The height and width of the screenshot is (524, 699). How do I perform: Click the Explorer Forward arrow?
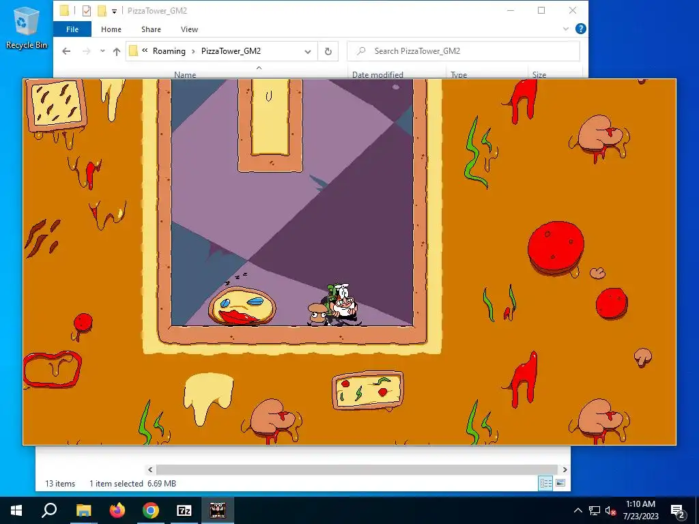pos(87,51)
